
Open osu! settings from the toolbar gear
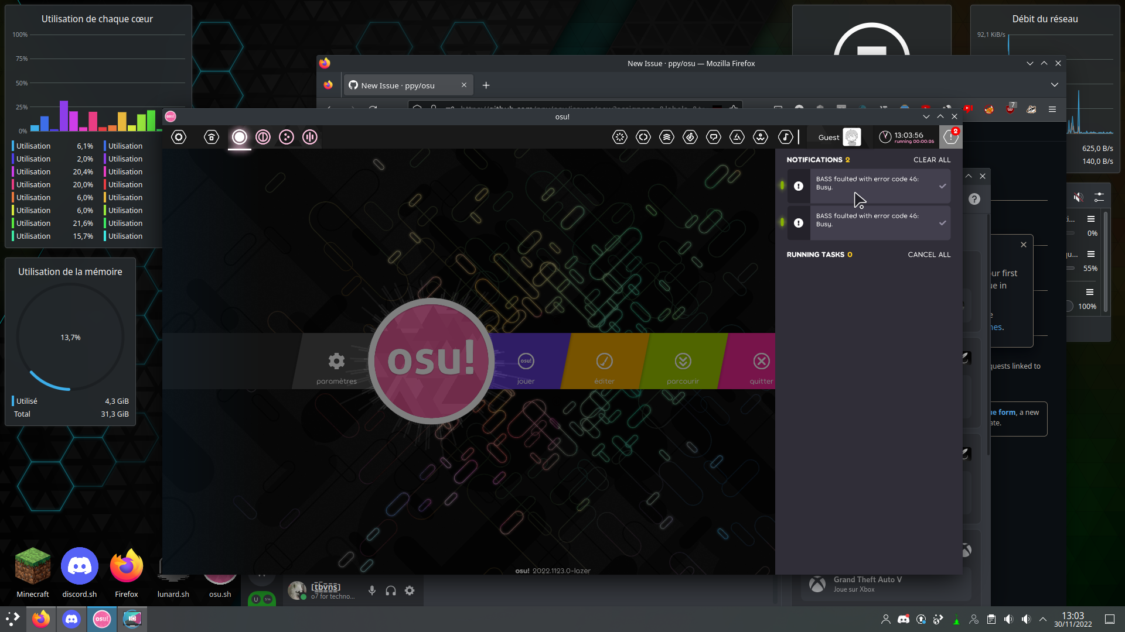(179, 137)
